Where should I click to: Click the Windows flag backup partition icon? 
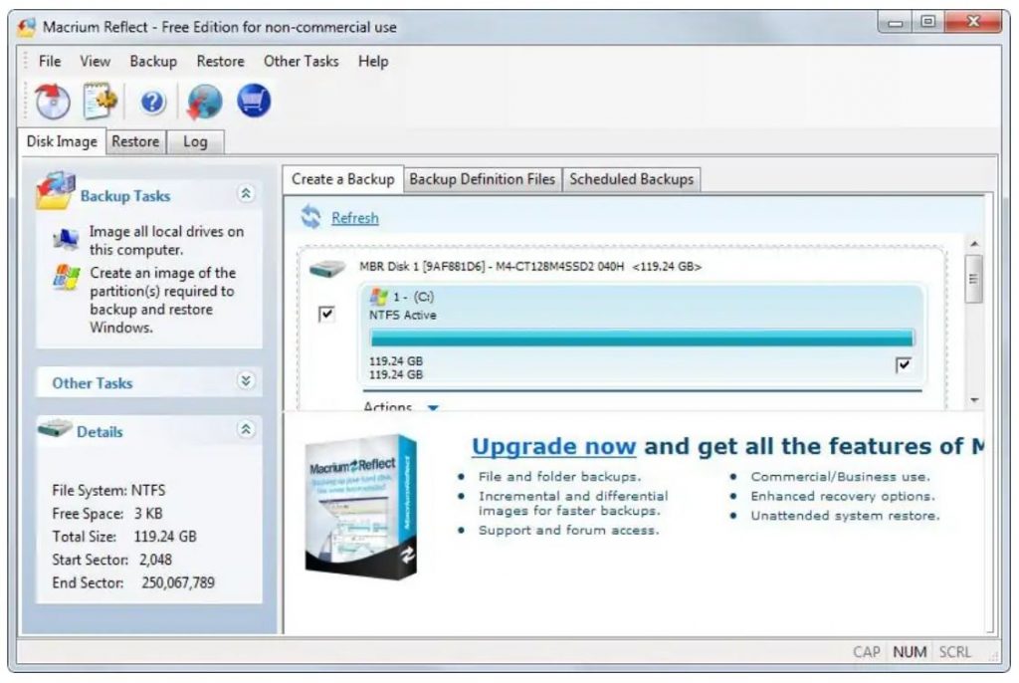[x=66, y=280]
